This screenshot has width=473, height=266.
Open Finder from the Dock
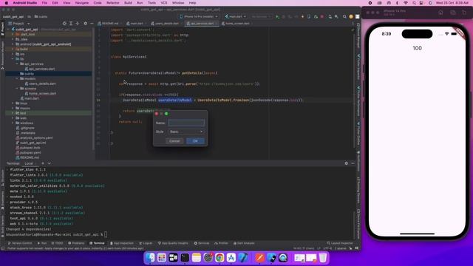point(150,258)
